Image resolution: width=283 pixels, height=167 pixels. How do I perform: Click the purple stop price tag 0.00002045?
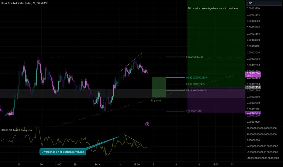point(253,113)
